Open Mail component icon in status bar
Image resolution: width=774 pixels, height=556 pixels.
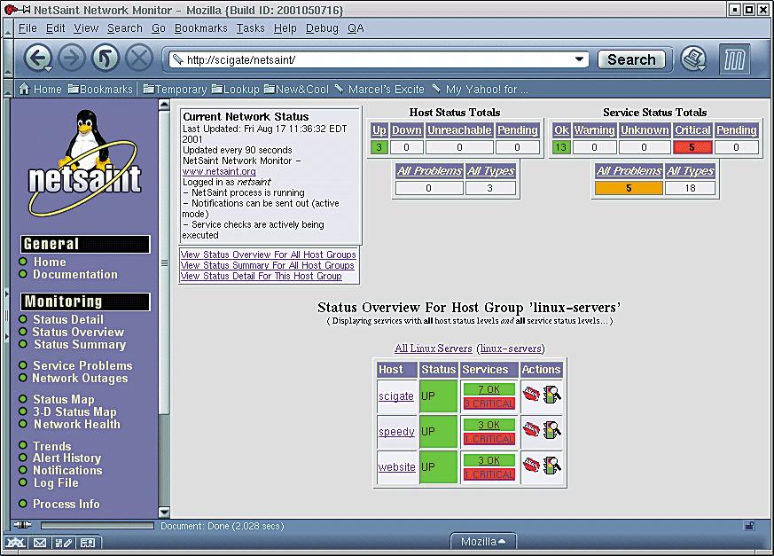[x=40, y=542]
